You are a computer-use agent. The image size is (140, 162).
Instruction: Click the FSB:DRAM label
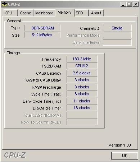pos(51,66)
